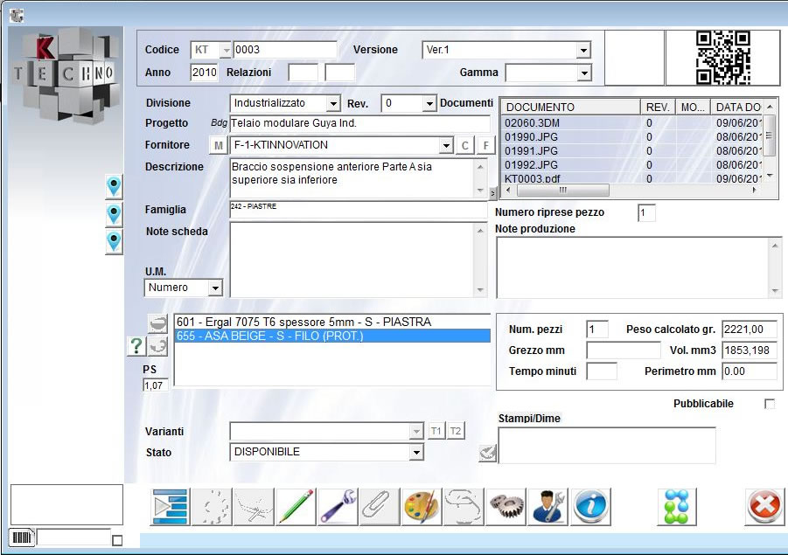Click the barcode icon at bottom left
The height and width of the screenshot is (555, 788).
pos(21,538)
